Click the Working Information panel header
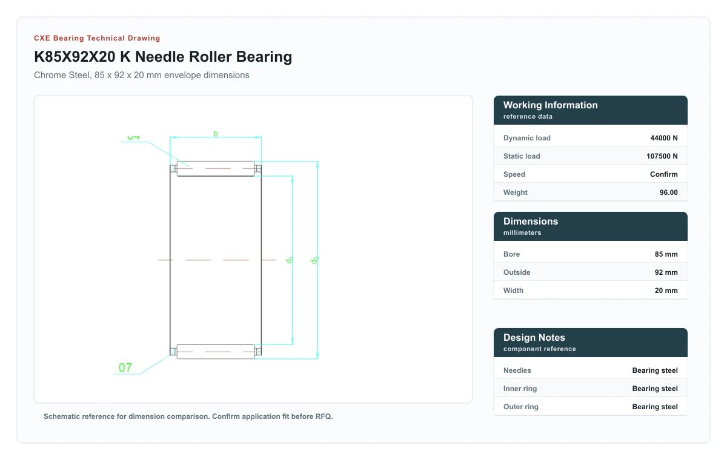Screen dimensions: 727x460 pyautogui.click(x=591, y=110)
